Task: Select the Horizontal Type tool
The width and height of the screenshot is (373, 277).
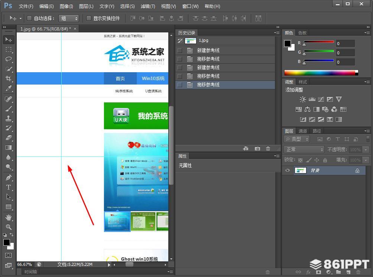Action: tap(9, 187)
